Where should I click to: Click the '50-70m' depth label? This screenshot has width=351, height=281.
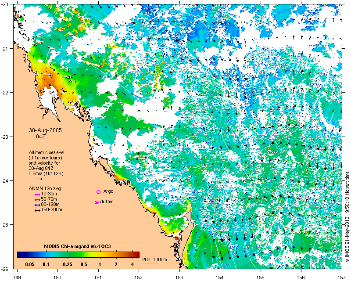pos(49,199)
